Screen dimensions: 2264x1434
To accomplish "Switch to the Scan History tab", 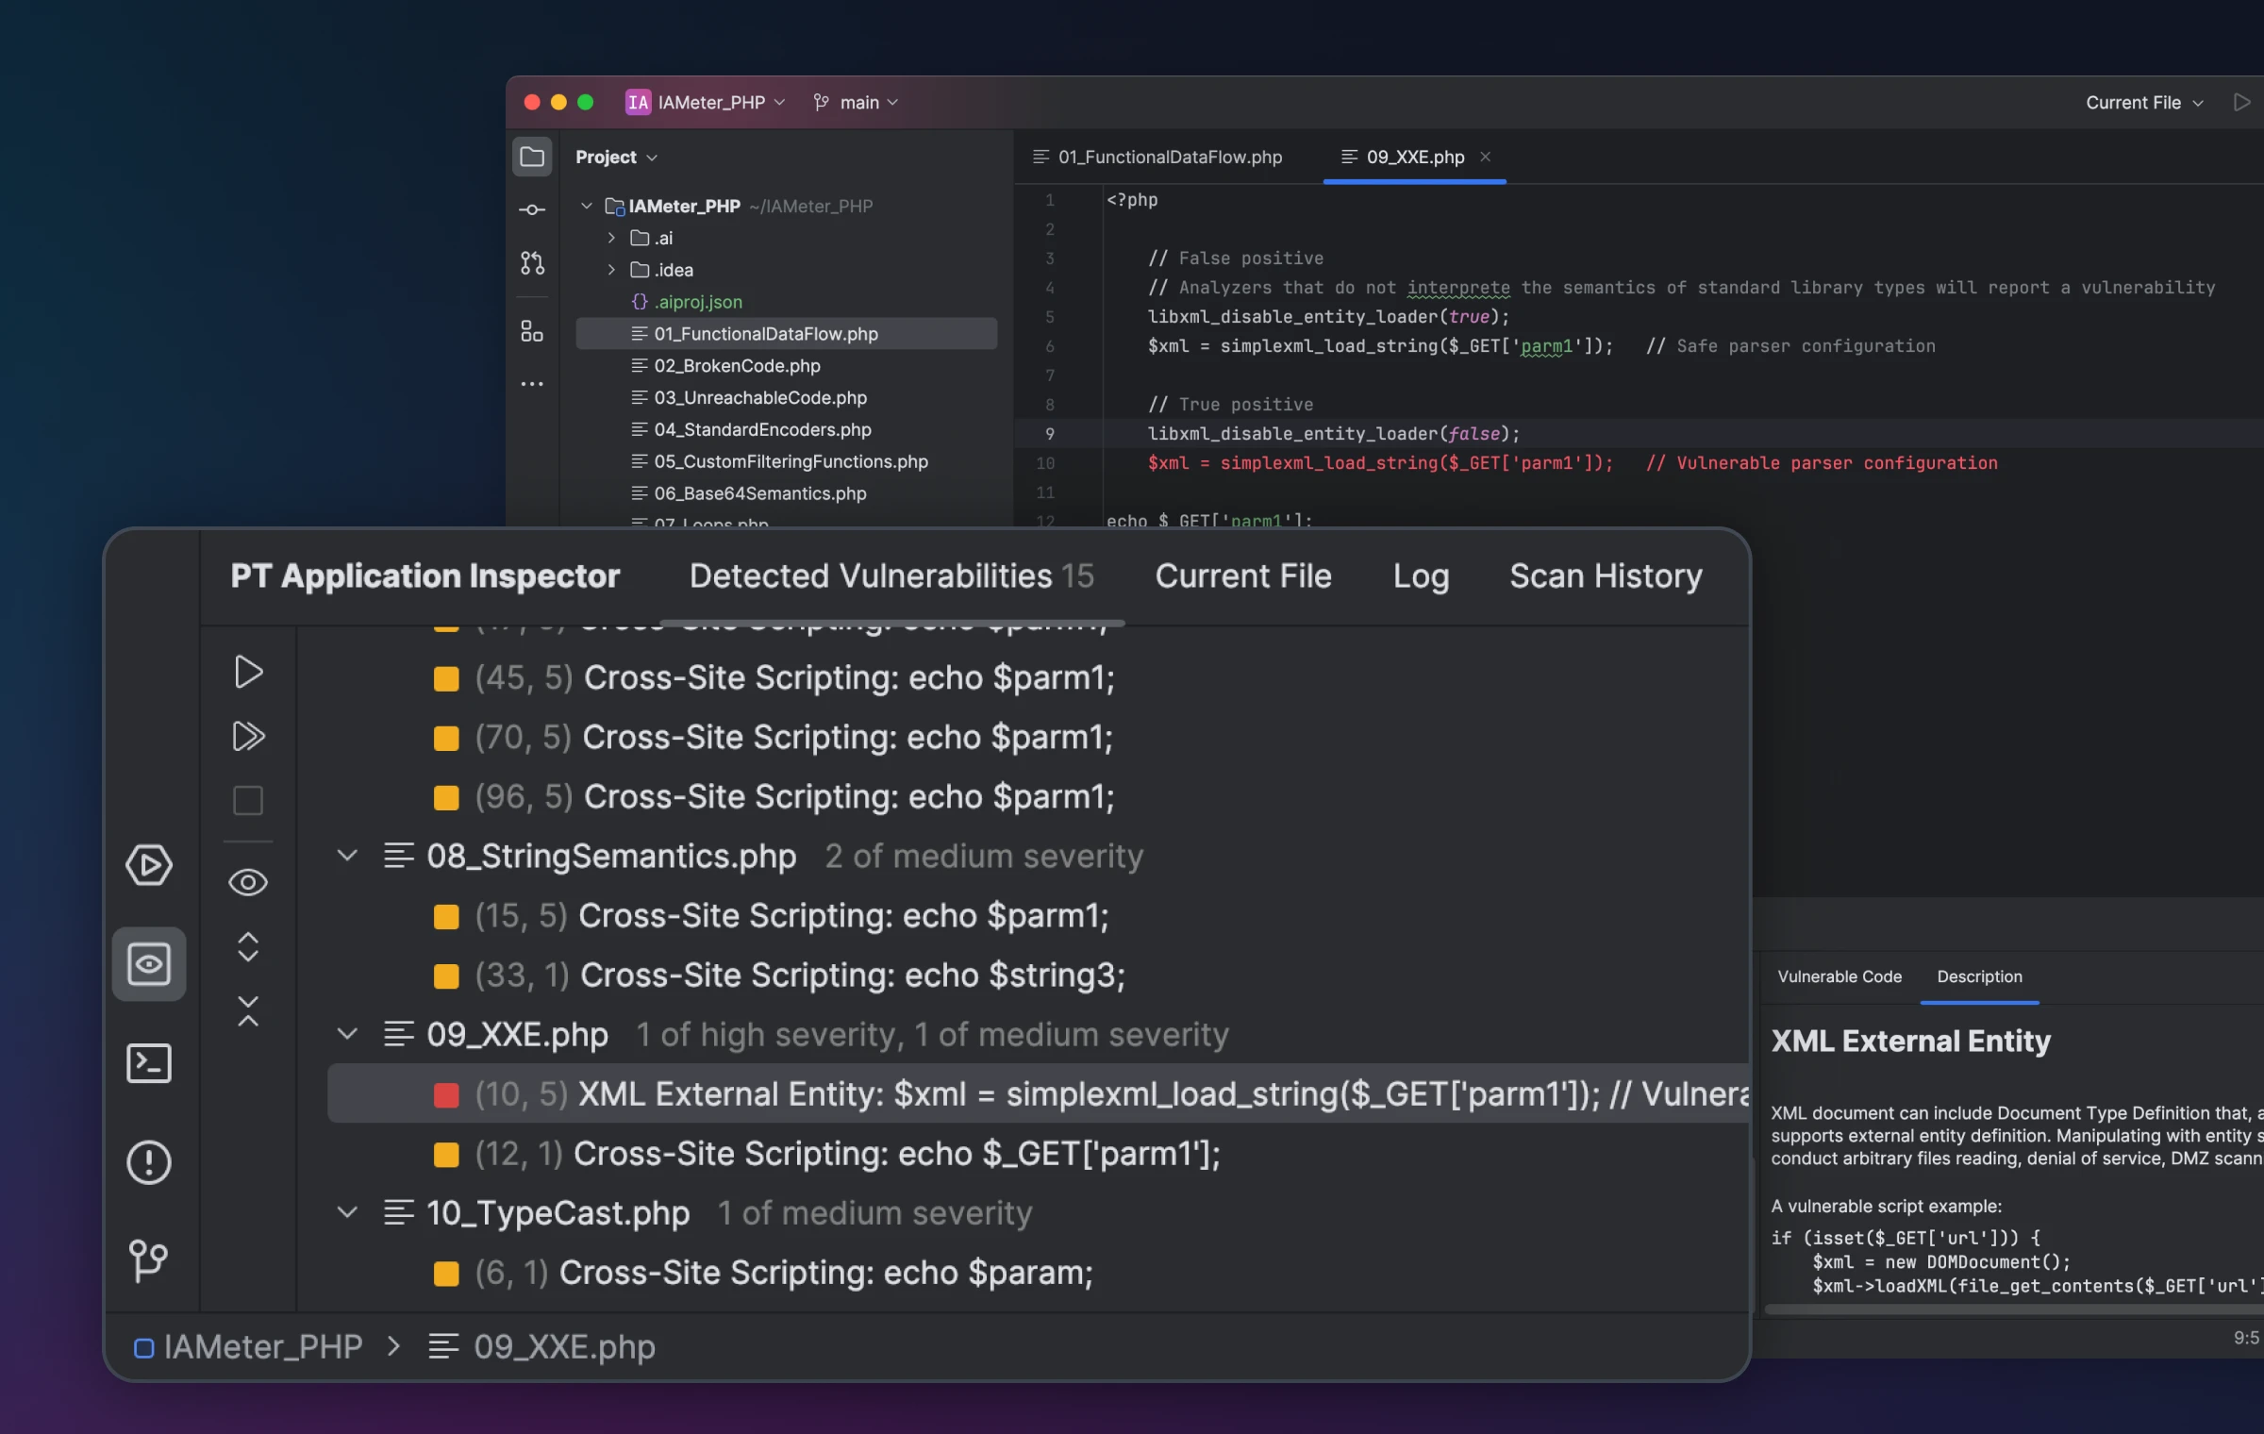I will 1606,575.
